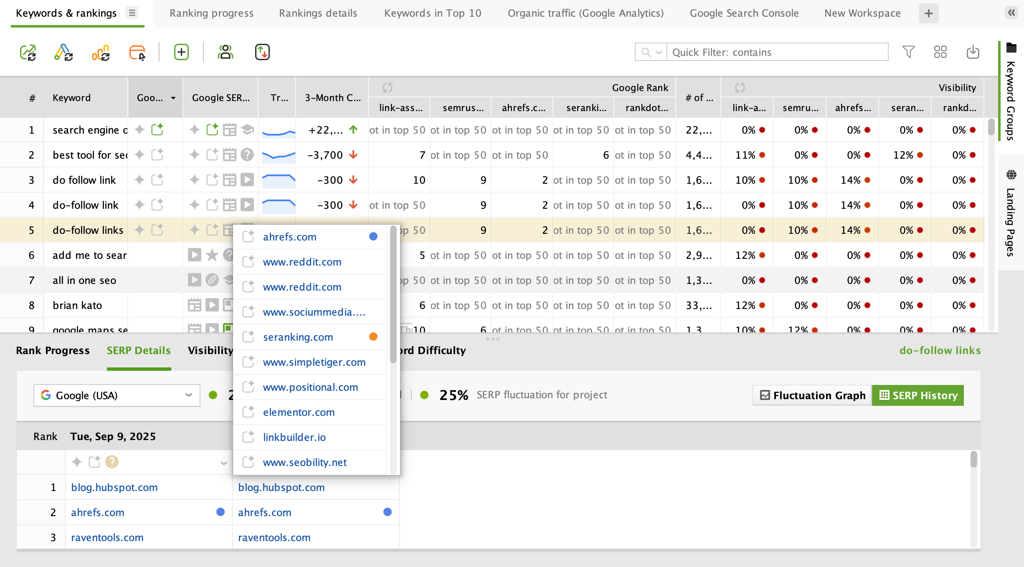This screenshot has height=567, width=1024.
Task: Open the scheduled tasks calendar icon
Action: pyautogui.click(x=137, y=52)
